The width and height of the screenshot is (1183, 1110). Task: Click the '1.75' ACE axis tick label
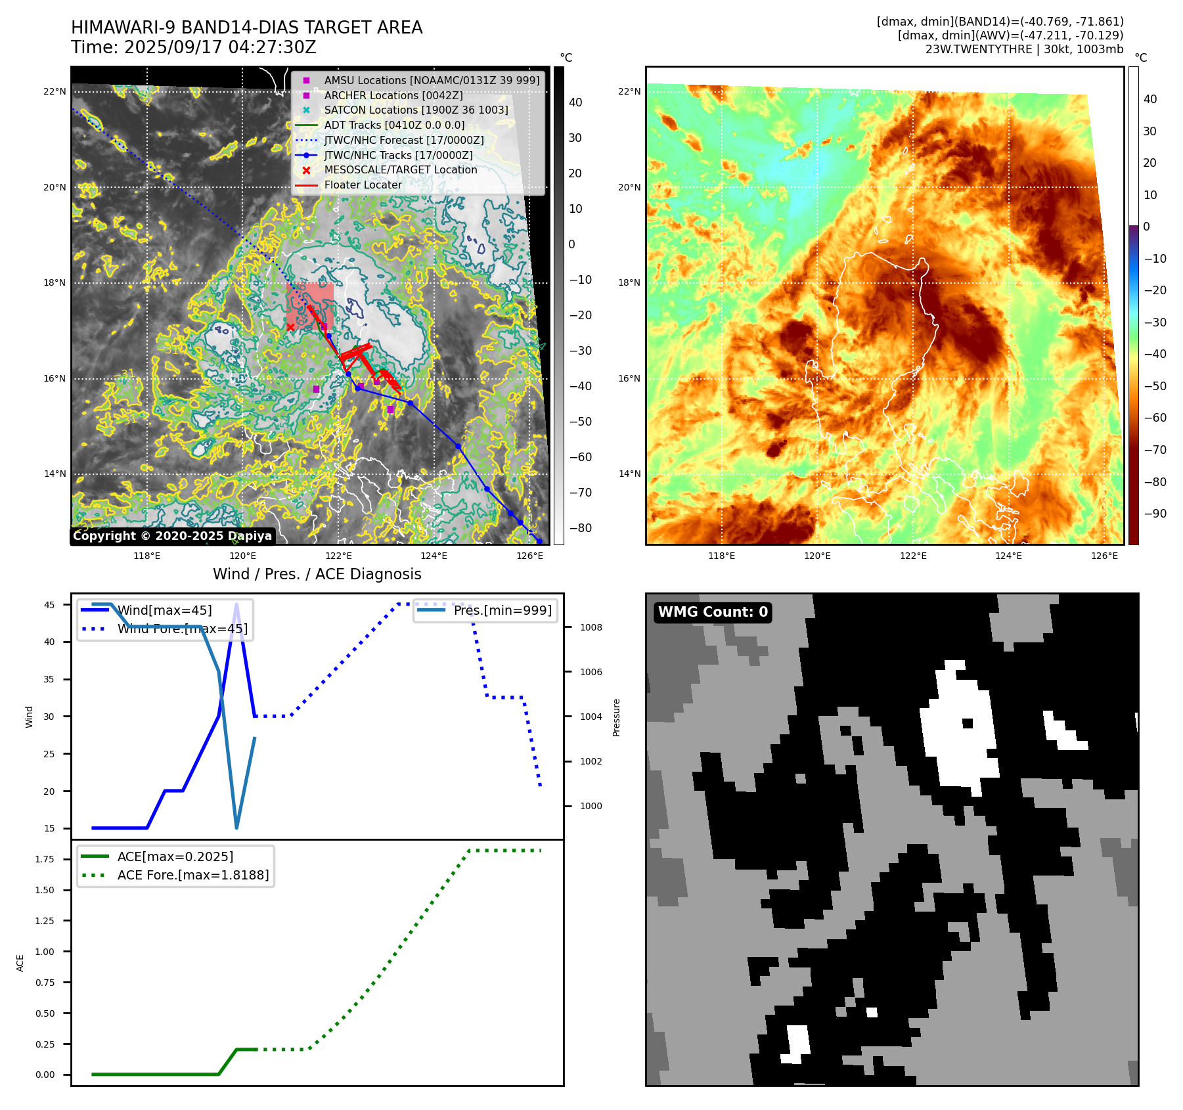[x=45, y=859]
